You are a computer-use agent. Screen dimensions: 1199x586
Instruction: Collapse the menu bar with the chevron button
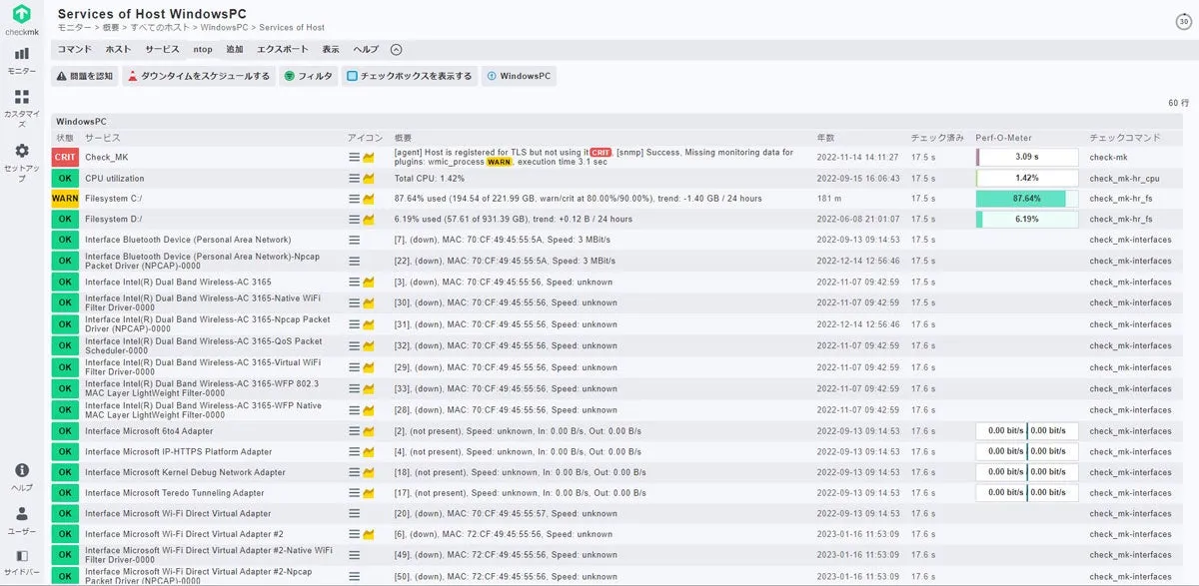(x=396, y=49)
